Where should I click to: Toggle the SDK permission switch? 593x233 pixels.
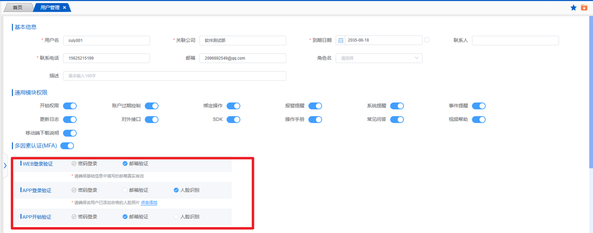pos(233,120)
